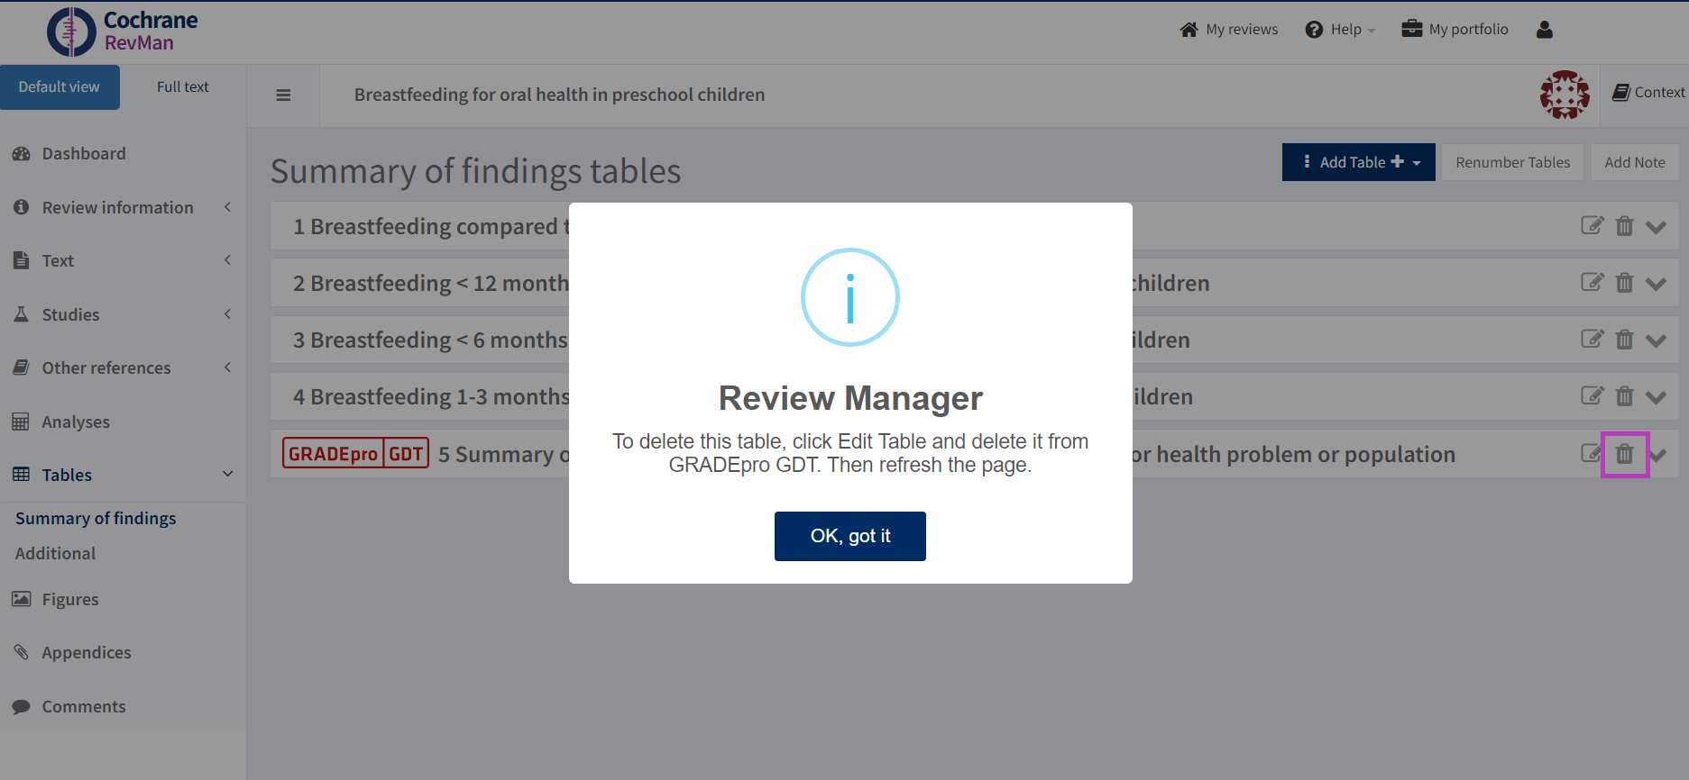Image resolution: width=1689 pixels, height=780 pixels.
Task: Click edit icon for table 1
Action: [1592, 225]
